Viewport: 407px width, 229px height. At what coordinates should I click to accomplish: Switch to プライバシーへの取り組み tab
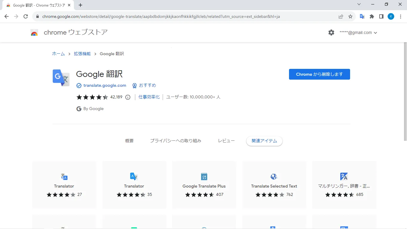175,141
